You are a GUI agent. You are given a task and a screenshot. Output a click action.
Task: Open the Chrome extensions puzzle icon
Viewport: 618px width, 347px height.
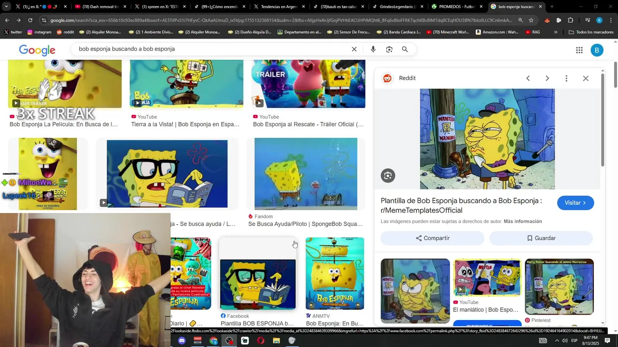(570, 20)
